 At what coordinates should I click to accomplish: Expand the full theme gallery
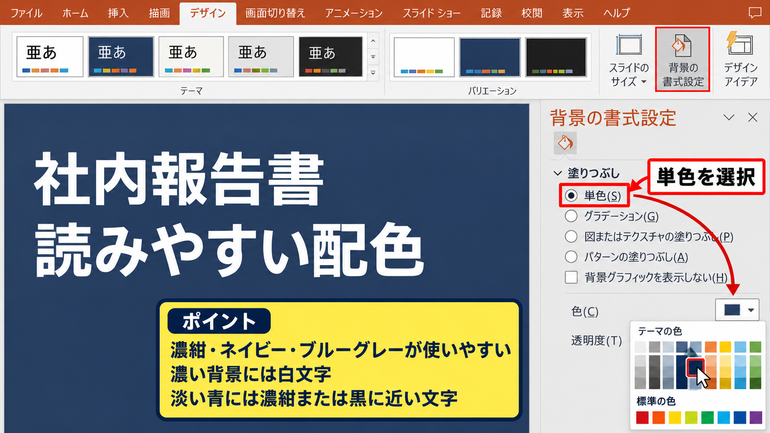373,73
